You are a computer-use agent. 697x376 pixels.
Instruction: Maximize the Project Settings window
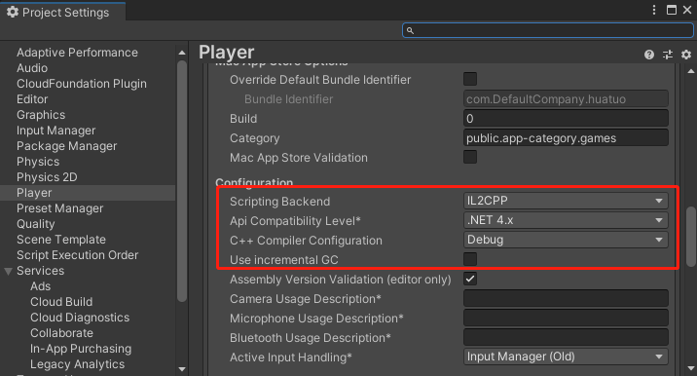[x=672, y=10]
